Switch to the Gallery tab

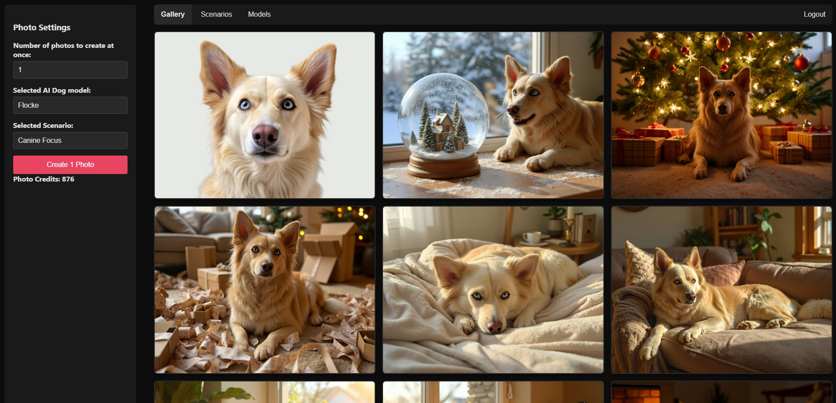pos(173,15)
